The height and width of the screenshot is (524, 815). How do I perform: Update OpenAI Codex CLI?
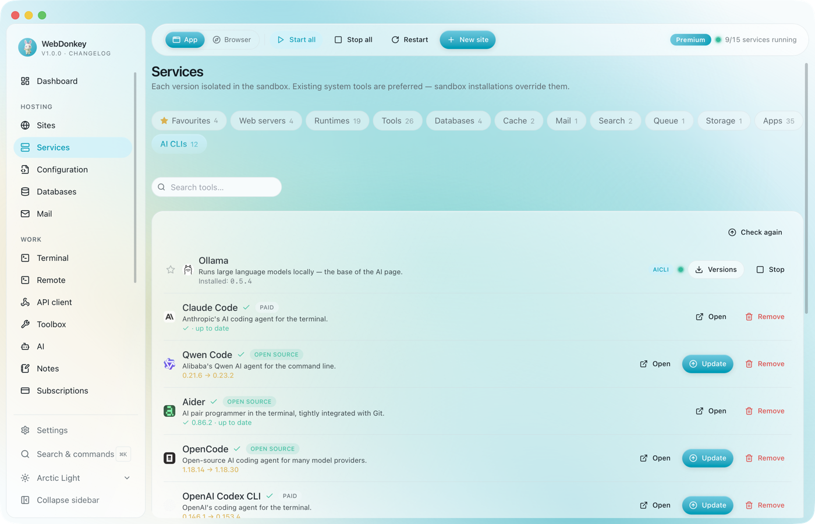click(x=708, y=505)
